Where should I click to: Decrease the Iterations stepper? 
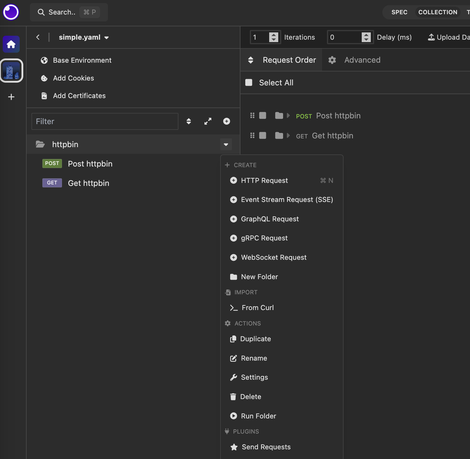pyautogui.click(x=274, y=40)
